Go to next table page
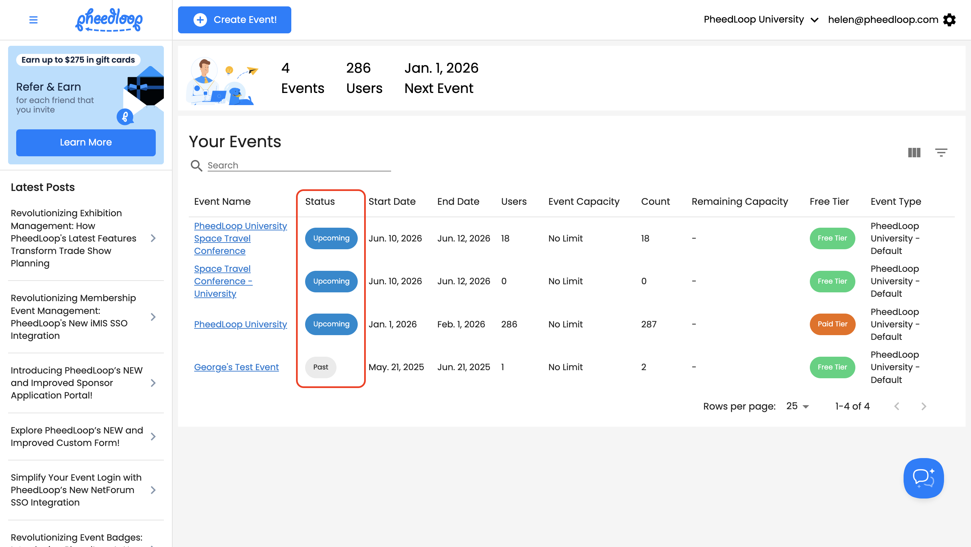The height and width of the screenshot is (547, 971). pos(923,406)
